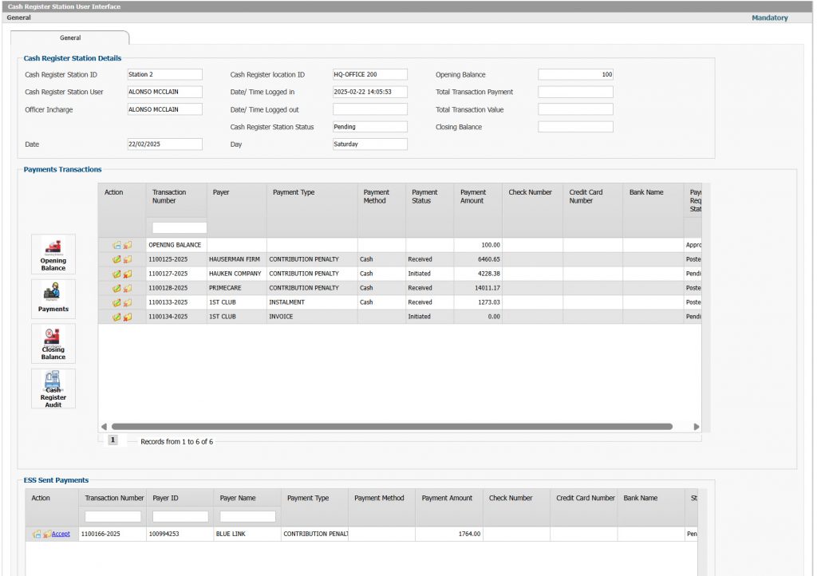Delete transaction 1100133-2025 using its red-X icon

pyautogui.click(x=128, y=302)
